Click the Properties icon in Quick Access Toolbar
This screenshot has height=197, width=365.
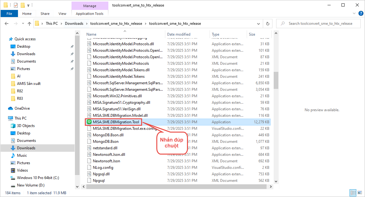pyautogui.click(x=15, y=5)
